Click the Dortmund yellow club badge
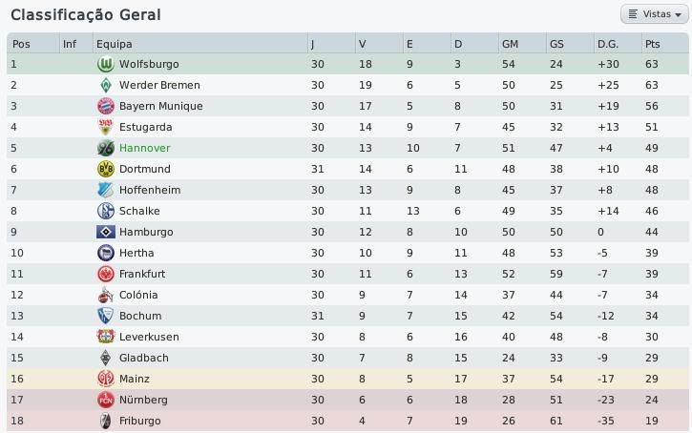Viewport: 692px width, 433px height. (106, 169)
